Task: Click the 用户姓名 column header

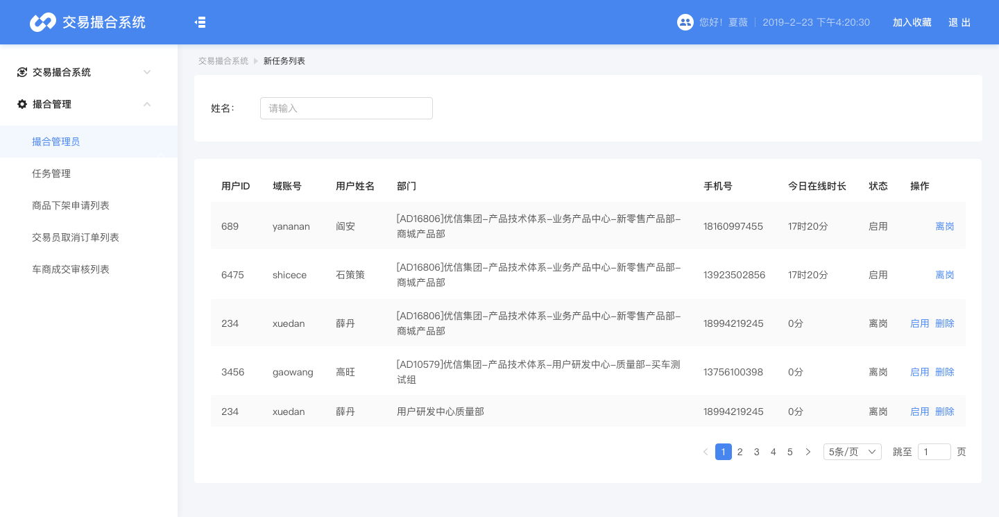Action: 355,186
